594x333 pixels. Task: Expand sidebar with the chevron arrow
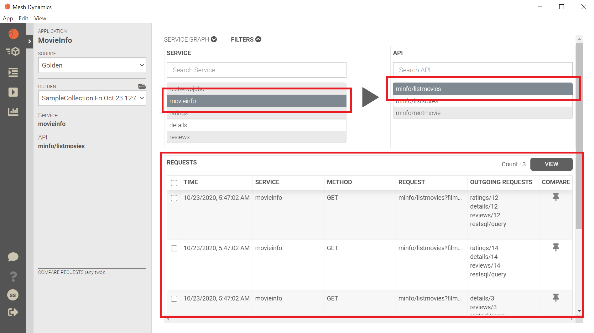30,41
